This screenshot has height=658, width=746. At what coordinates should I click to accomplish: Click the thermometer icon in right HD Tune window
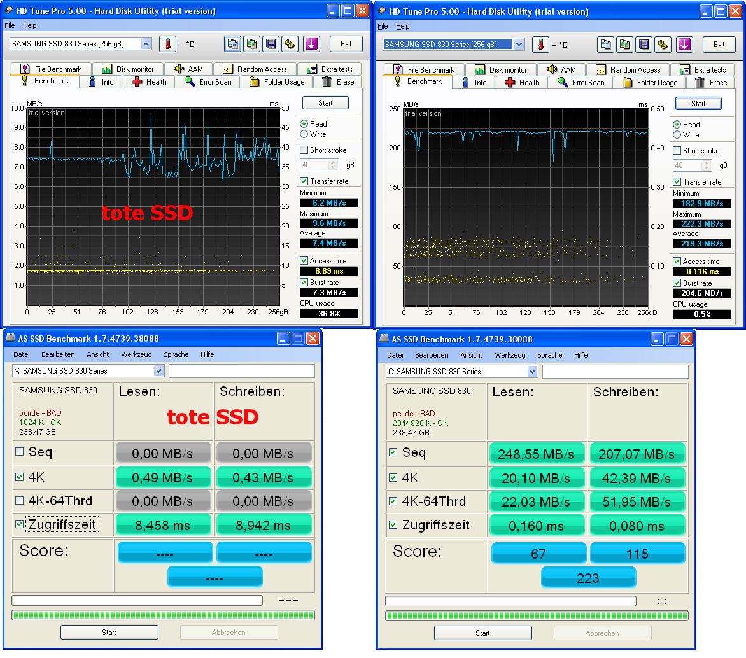540,45
